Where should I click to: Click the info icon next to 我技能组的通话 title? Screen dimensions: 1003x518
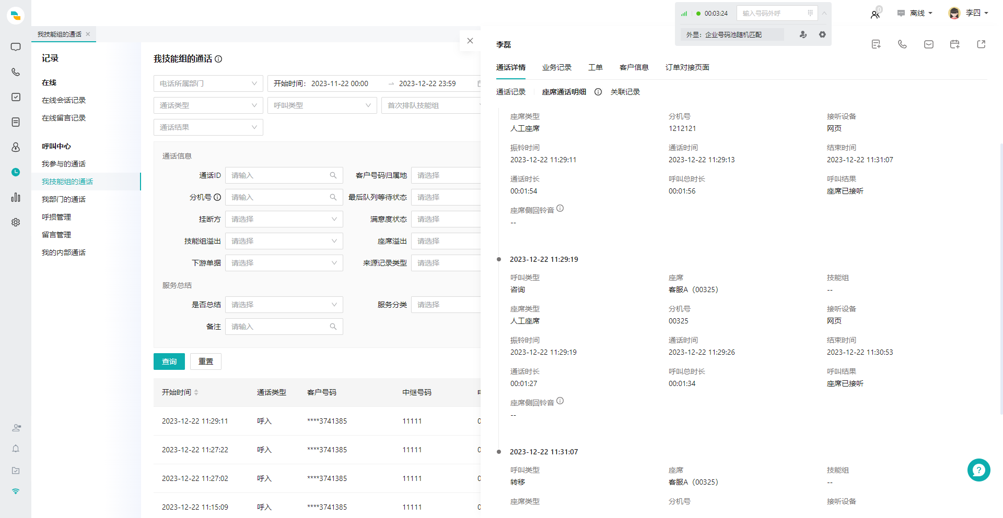coord(218,59)
